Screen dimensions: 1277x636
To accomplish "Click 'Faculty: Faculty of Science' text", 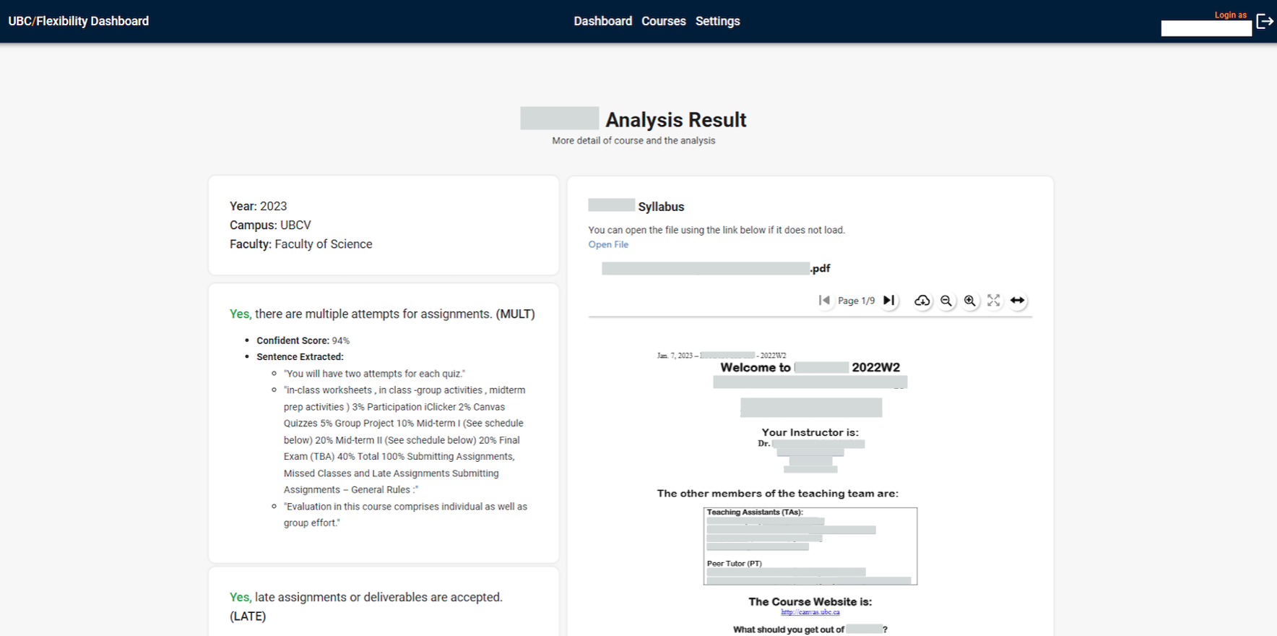I will [x=301, y=244].
